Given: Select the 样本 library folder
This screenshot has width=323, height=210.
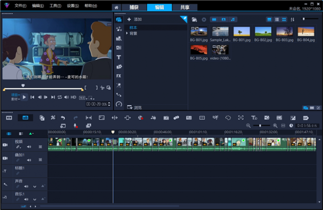Looking at the screenshot, I should pos(133,28).
